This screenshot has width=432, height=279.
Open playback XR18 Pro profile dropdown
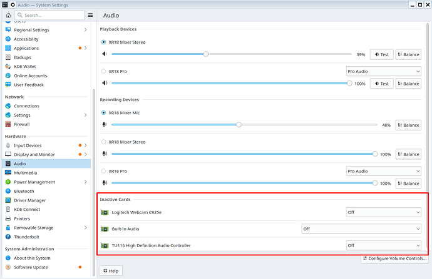click(x=384, y=71)
